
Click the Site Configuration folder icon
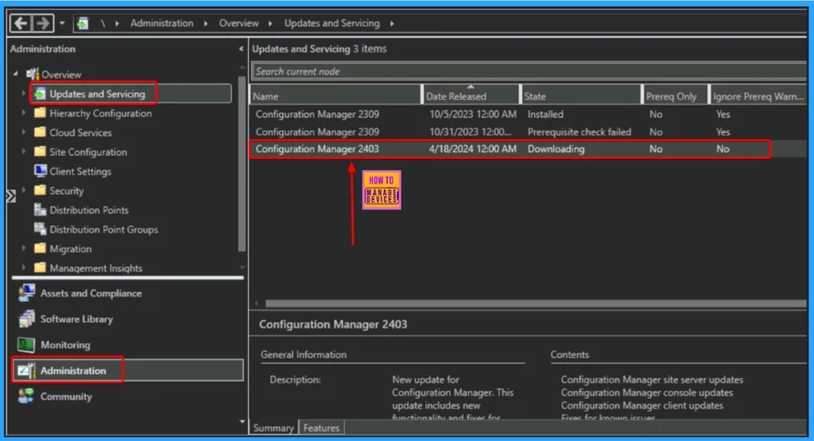click(x=40, y=152)
